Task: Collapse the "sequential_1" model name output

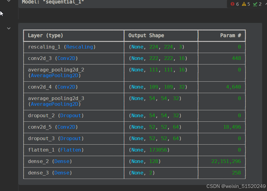Action: pyautogui.click(x=9, y=1)
